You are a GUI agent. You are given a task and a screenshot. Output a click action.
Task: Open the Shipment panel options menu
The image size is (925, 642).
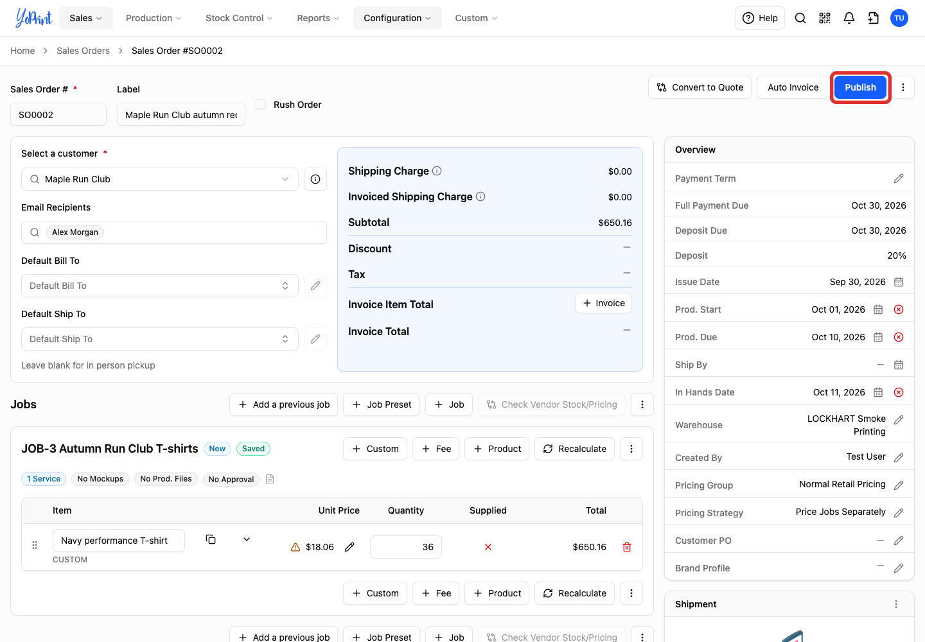[896, 604]
